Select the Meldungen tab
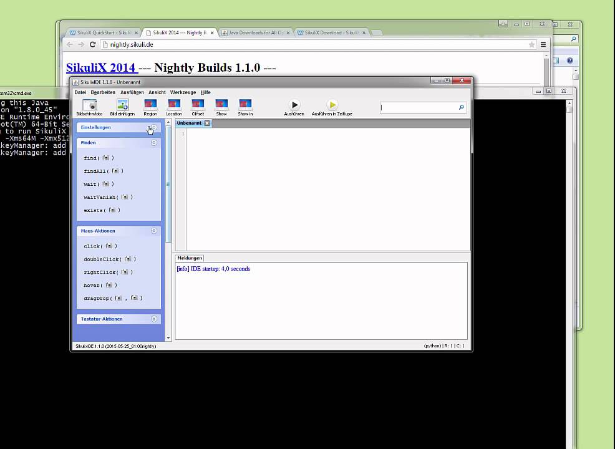Image resolution: width=615 pixels, height=449 pixels. coord(190,258)
